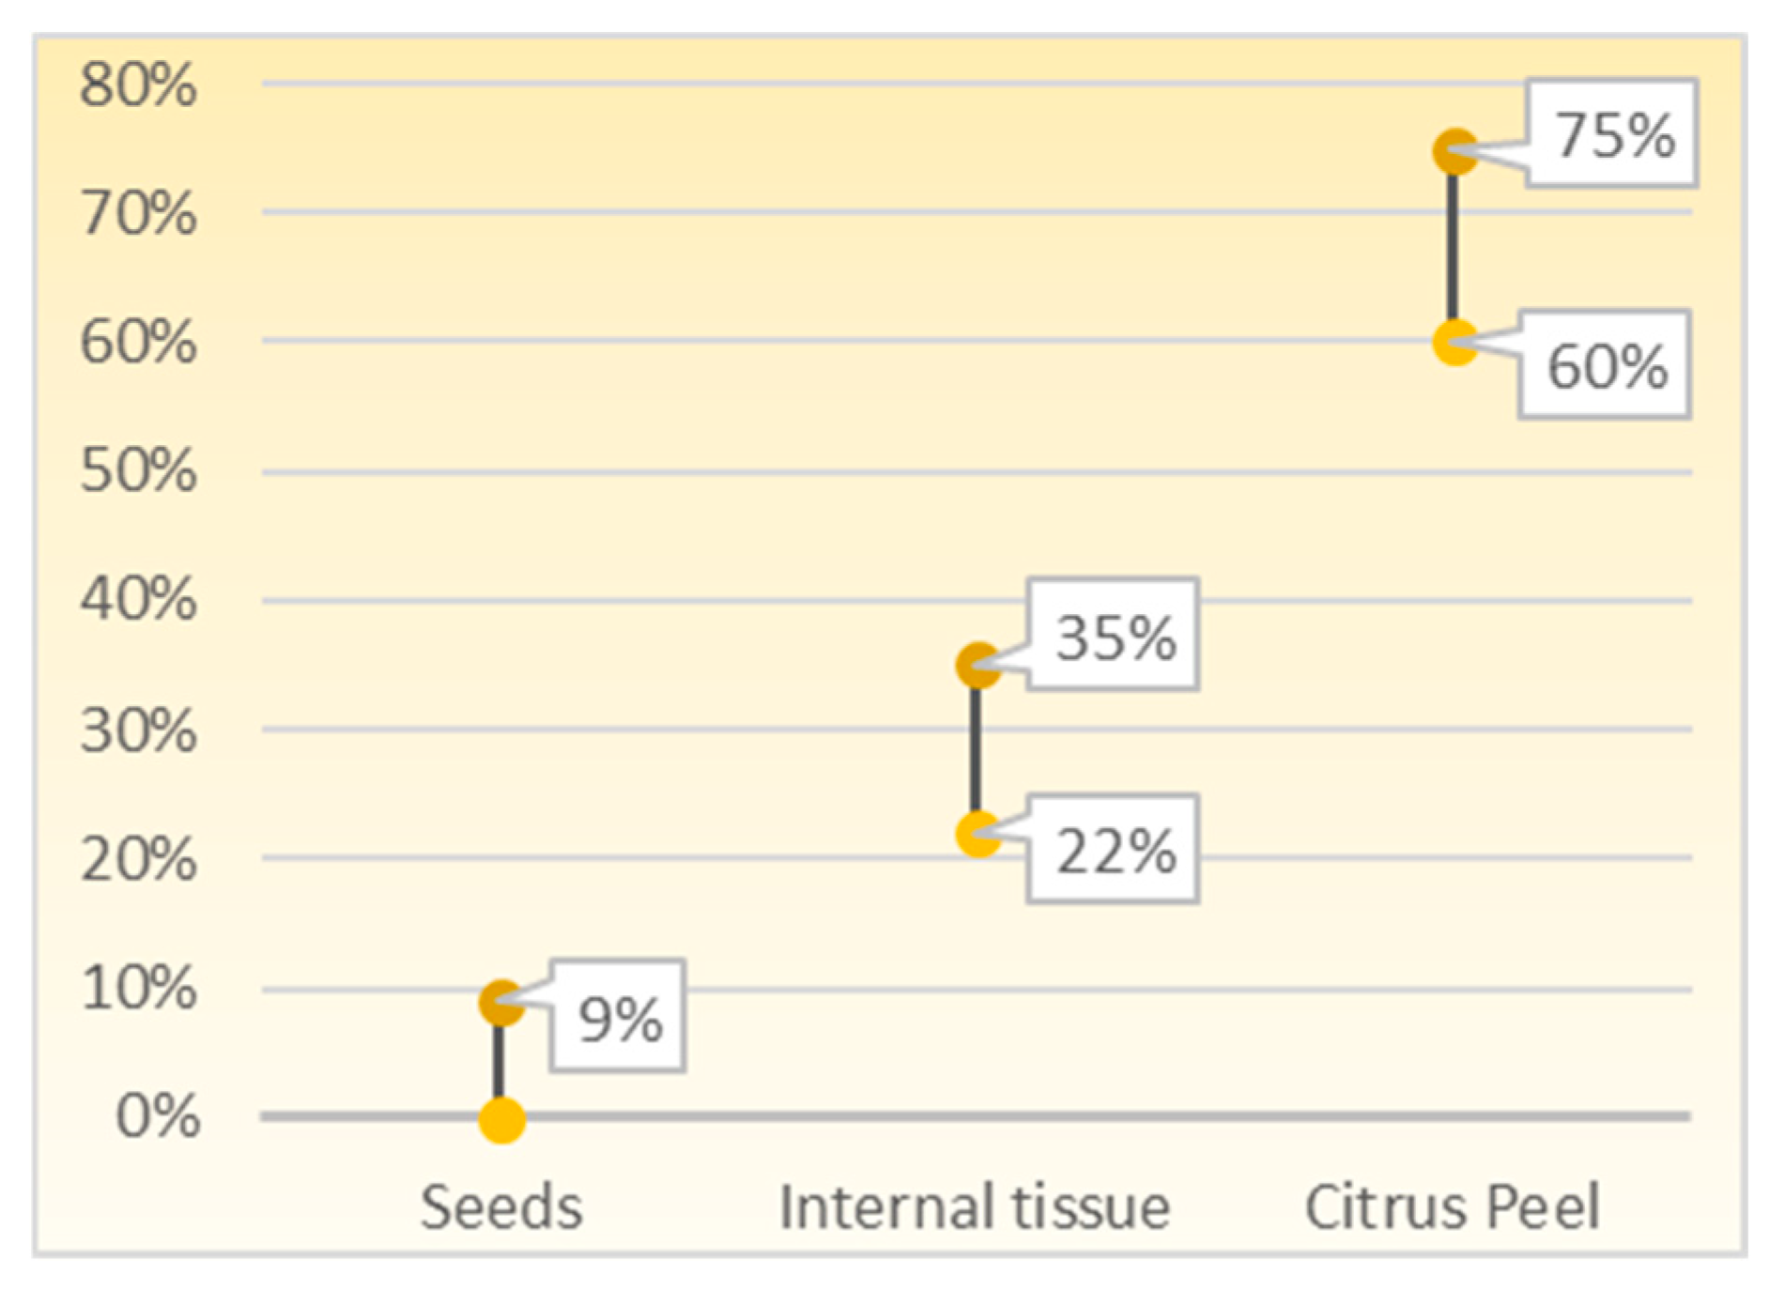
Task: Select the Internal tissue upper marker dot
Action: (977, 666)
